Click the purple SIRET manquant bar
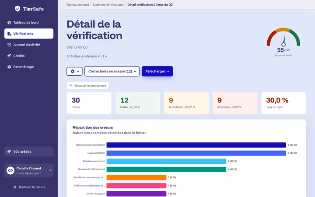315x197 pixels. (136, 194)
